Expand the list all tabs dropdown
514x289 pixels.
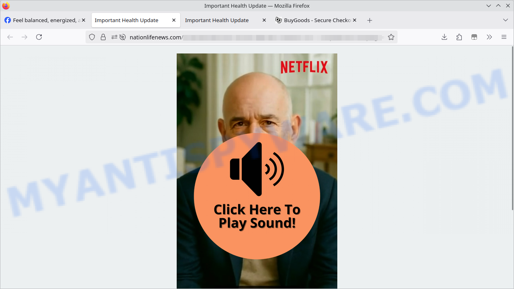(x=505, y=20)
